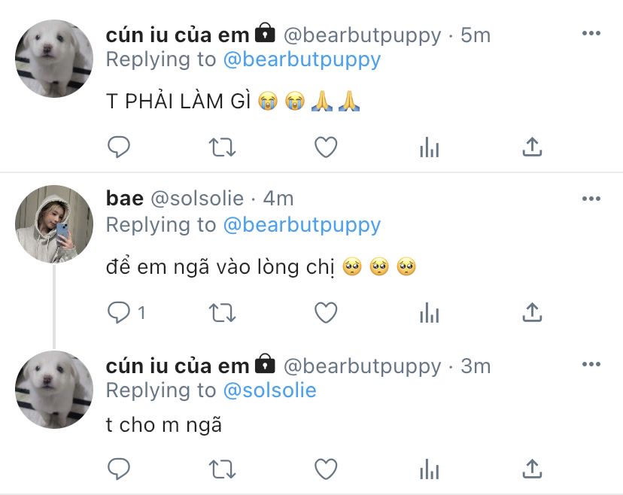View analytics for the 'T PHẢI LÀM GÌ' tweet
The image size is (623, 495).
tap(429, 147)
